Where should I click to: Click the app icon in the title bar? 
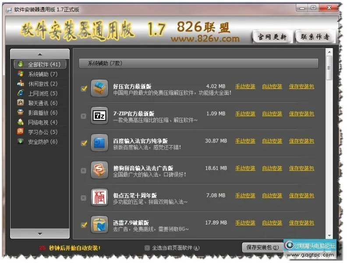tap(9, 10)
